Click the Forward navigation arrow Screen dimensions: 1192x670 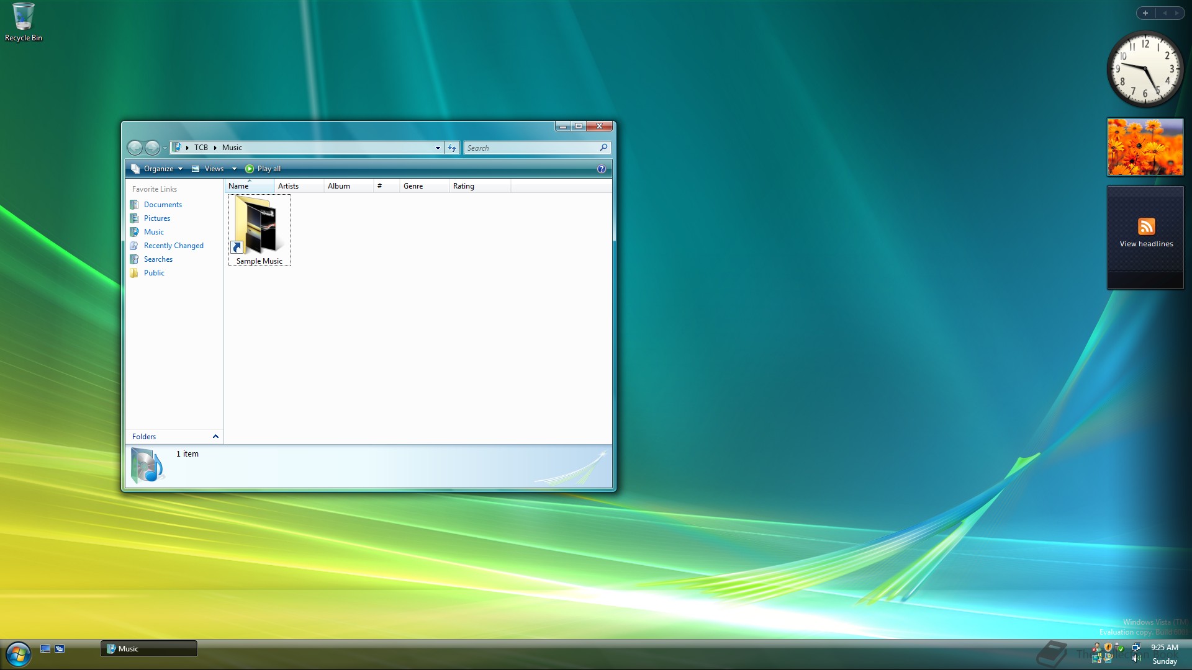[152, 148]
